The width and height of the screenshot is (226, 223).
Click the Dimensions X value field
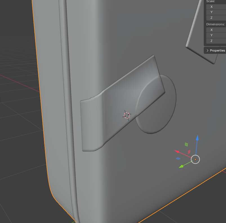(x=216, y=30)
